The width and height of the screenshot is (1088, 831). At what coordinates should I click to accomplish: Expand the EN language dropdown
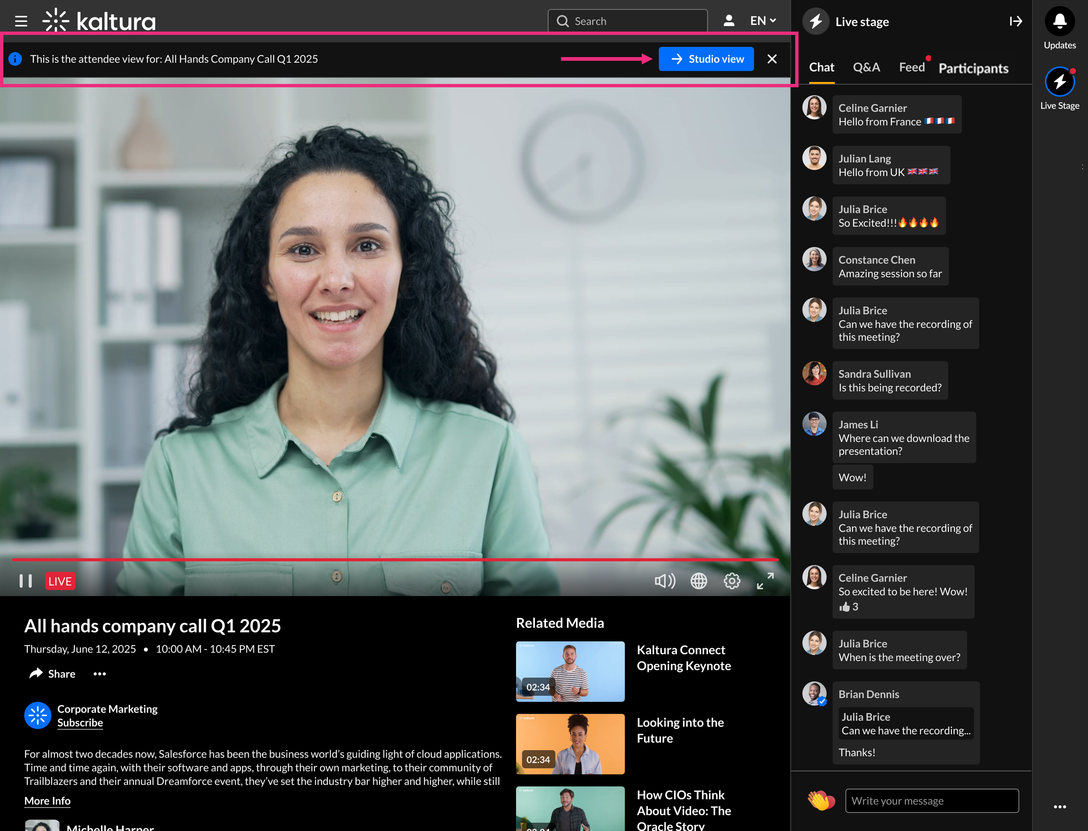point(763,21)
